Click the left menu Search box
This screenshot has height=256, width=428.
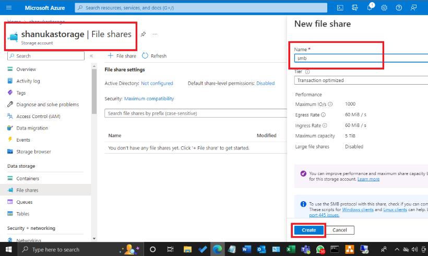pos(46,56)
